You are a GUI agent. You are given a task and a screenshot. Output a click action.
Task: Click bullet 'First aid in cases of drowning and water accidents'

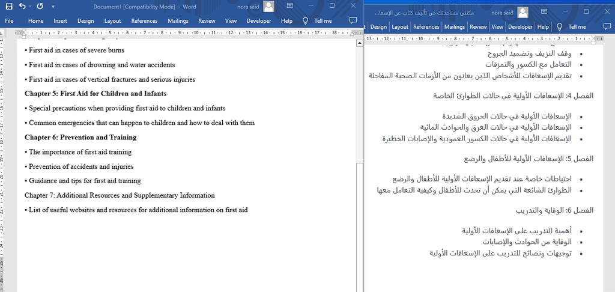point(100,65)
